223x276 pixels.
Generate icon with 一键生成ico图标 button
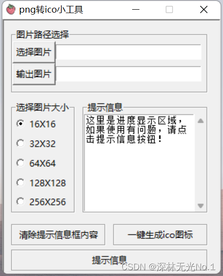tap(160, 235)
